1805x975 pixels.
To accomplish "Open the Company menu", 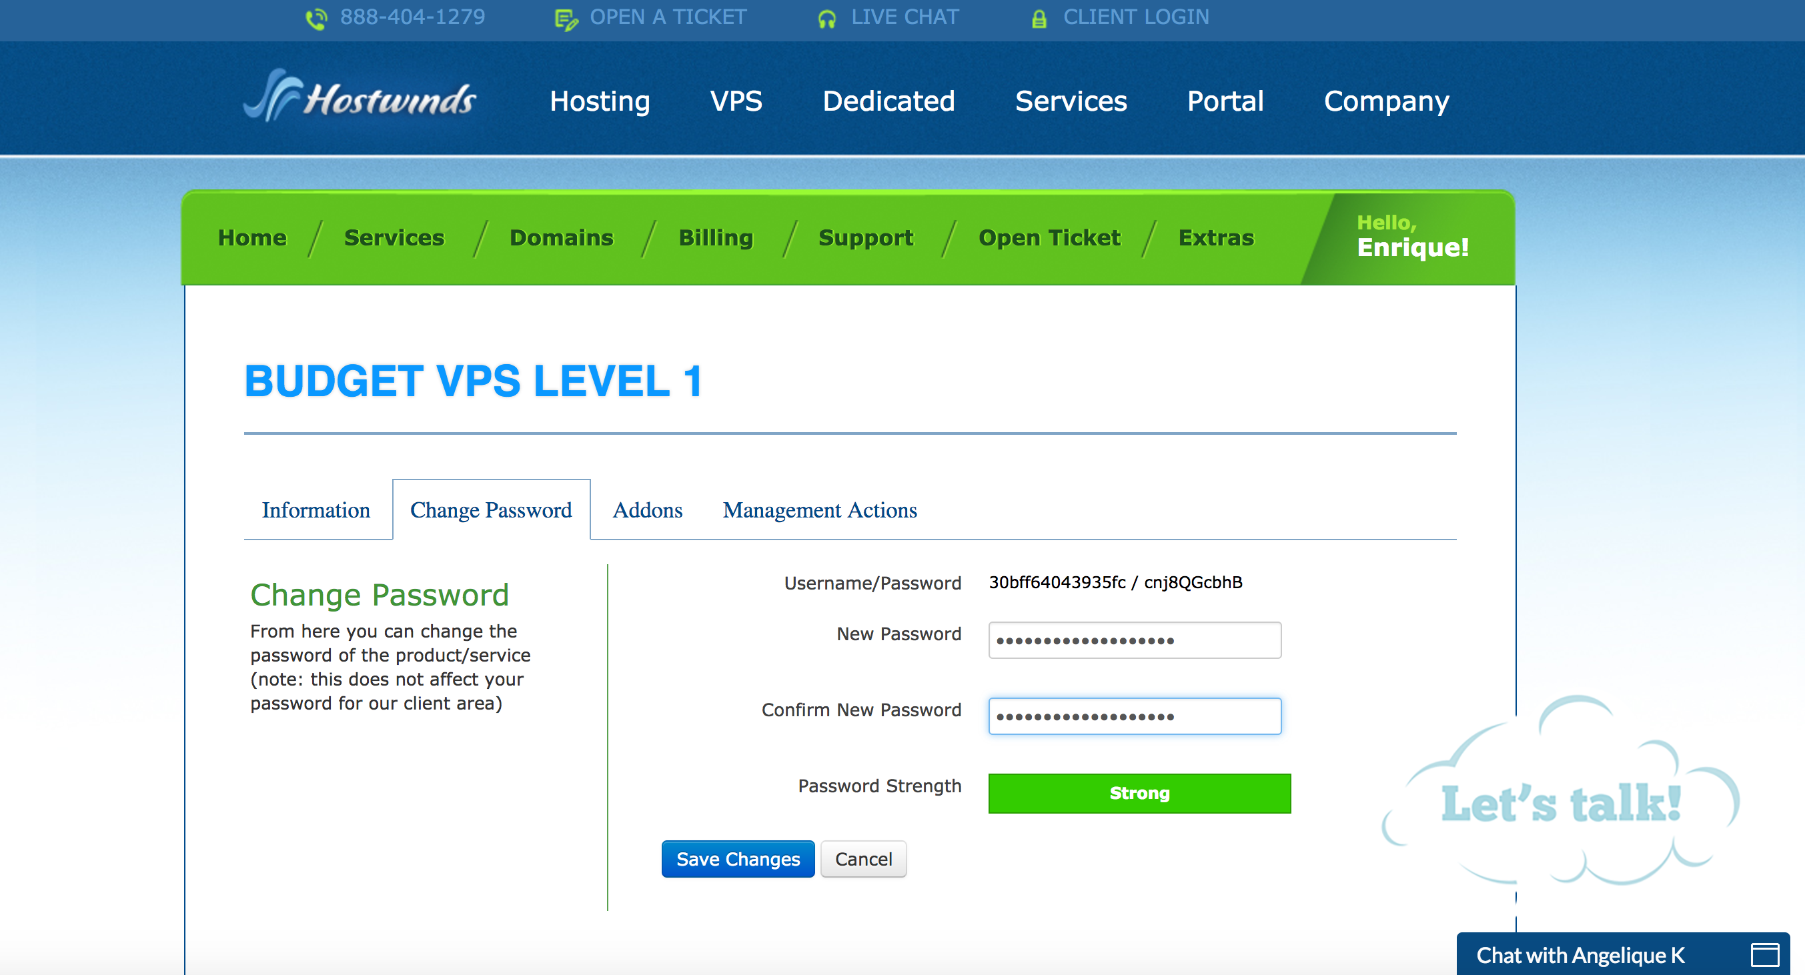I will 1386,102.
